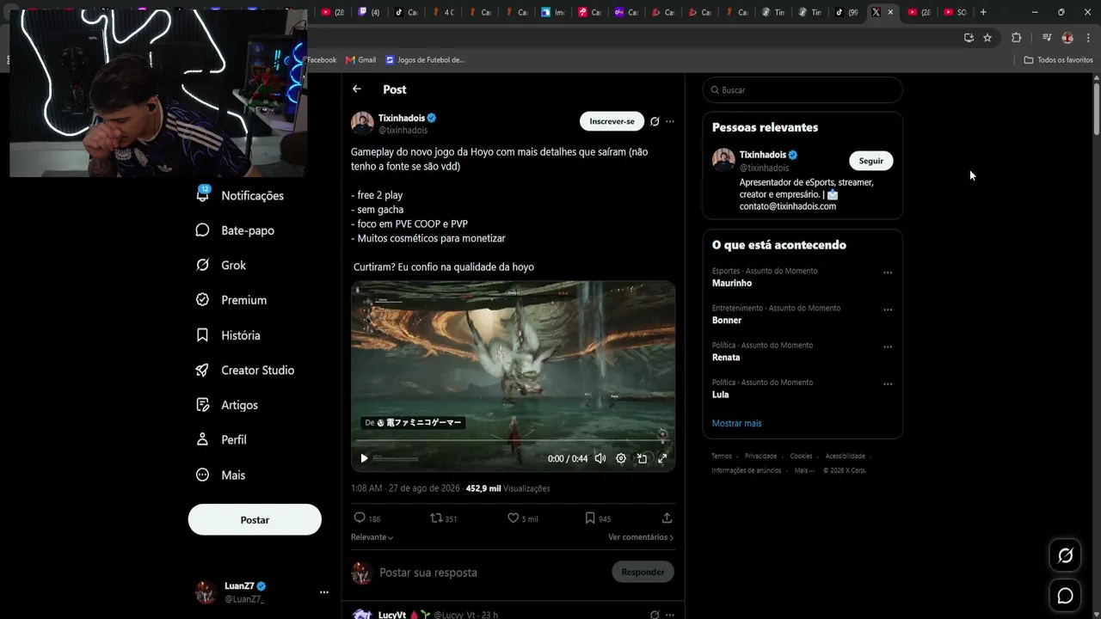The width and height of the screenshot is (1101, 619).
Task: Bookmark this page with the star icon
Action: (x=987, y=37)
